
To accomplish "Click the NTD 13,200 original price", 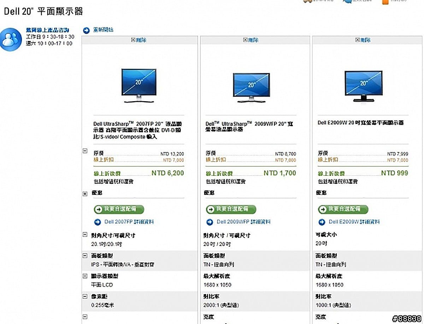I will coord(172,154).
